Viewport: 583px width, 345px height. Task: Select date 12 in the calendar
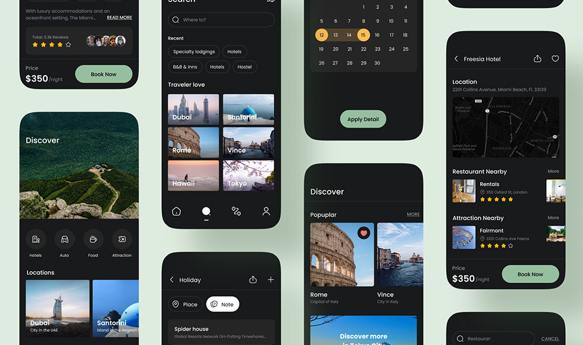pos(322,35)
